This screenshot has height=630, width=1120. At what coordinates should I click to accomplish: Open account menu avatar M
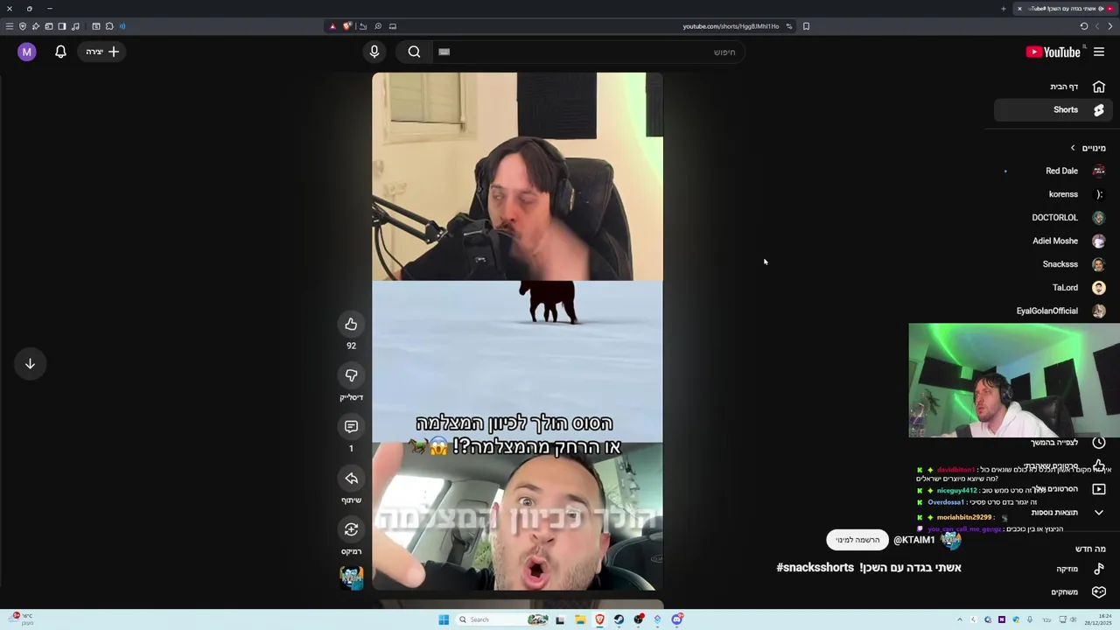[x=27, y=52]
